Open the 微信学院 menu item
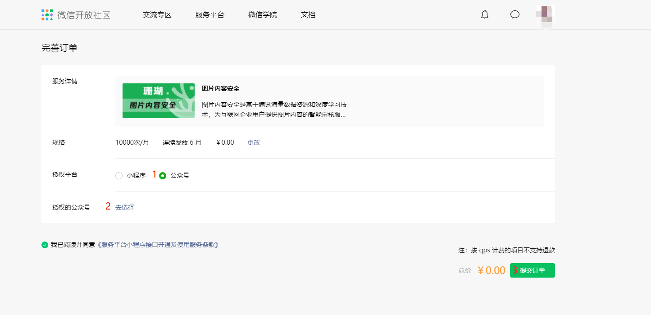The height and width of the screenshot is (315, 651). 263,15
